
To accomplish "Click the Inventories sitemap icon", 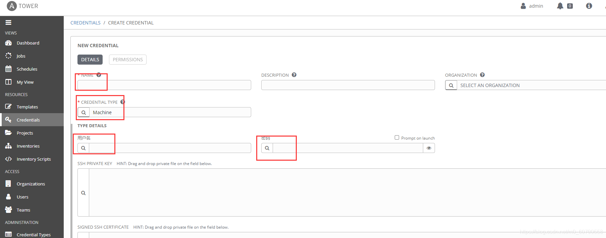I will coord(8,146).
